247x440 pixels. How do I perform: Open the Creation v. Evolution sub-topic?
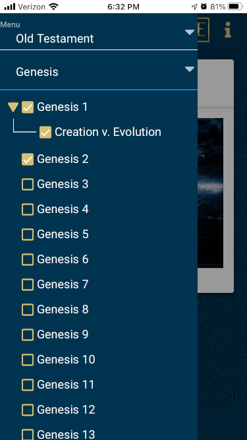(x=108, y=132)
